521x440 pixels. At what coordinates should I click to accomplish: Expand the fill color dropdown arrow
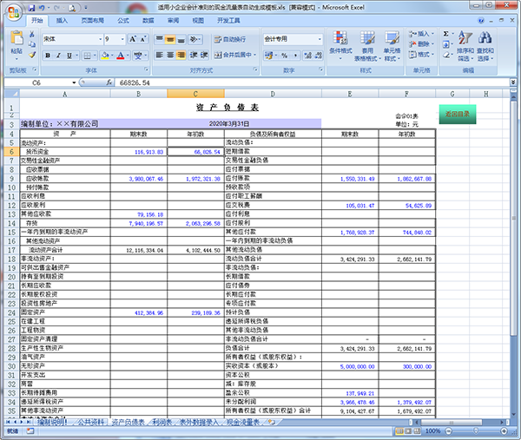pos(112,56)
